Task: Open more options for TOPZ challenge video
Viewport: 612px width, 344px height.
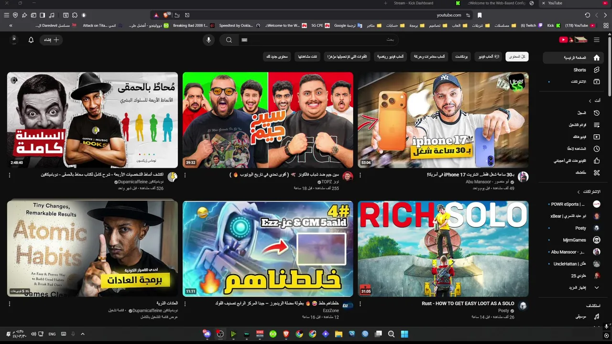Action: (x=185, y=175)
